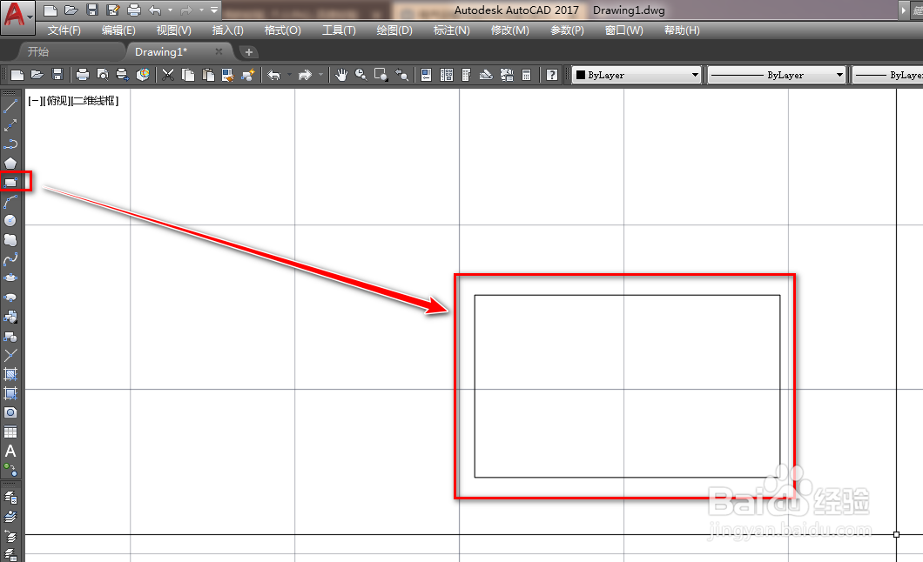Click the Zoom Window icon
923x562 pixels.
pos(381,75)
